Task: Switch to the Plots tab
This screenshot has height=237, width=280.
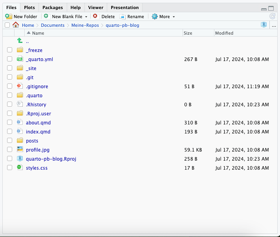Action: pyautogui.click(x=29, y=7)
